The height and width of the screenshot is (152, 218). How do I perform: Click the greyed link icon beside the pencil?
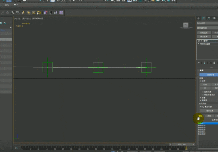coord(7,13)
